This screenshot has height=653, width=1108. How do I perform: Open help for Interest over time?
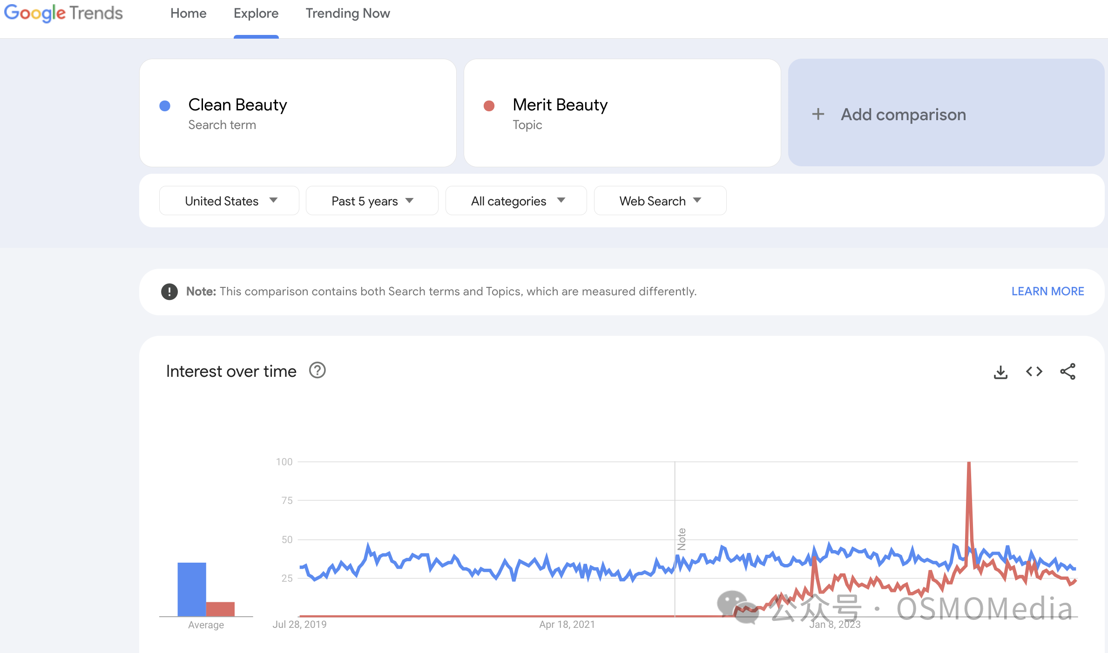[318, 371]
